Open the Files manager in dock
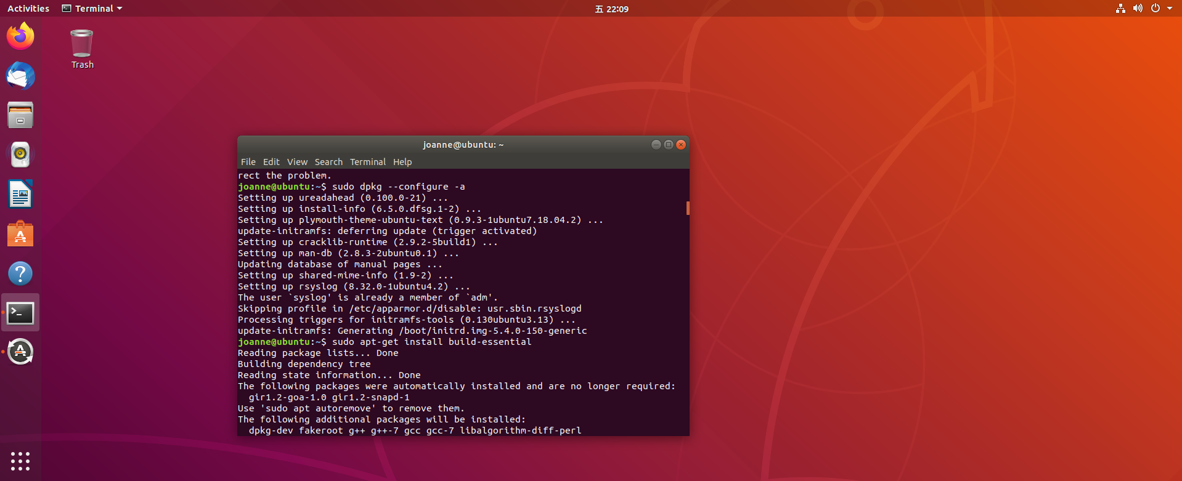 20,115
